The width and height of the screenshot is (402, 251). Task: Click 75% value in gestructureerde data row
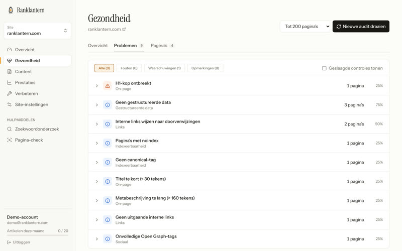[379, 105]
